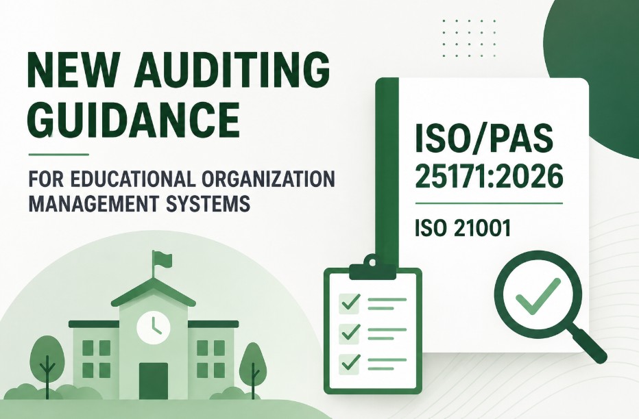This screenshot has height=419, width=639.
Task: Click the middle checkbox on the clipboard
Action: (350, 333)
